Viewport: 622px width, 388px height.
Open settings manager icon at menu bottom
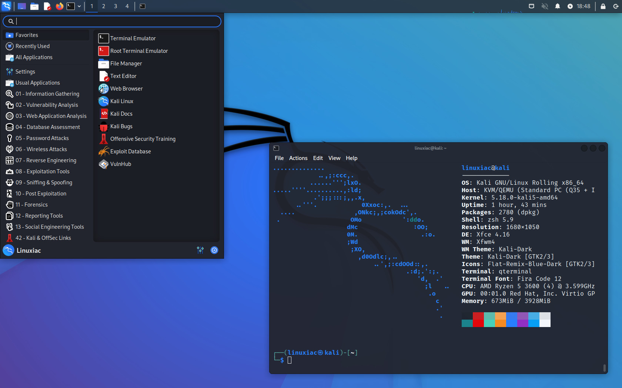[x=200, y=250]
